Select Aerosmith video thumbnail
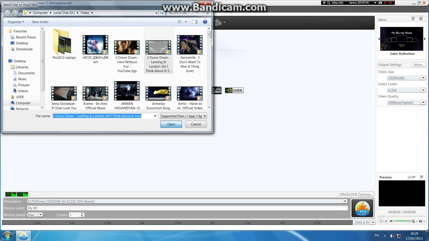 pyautogui.click(x=190, y=45)
